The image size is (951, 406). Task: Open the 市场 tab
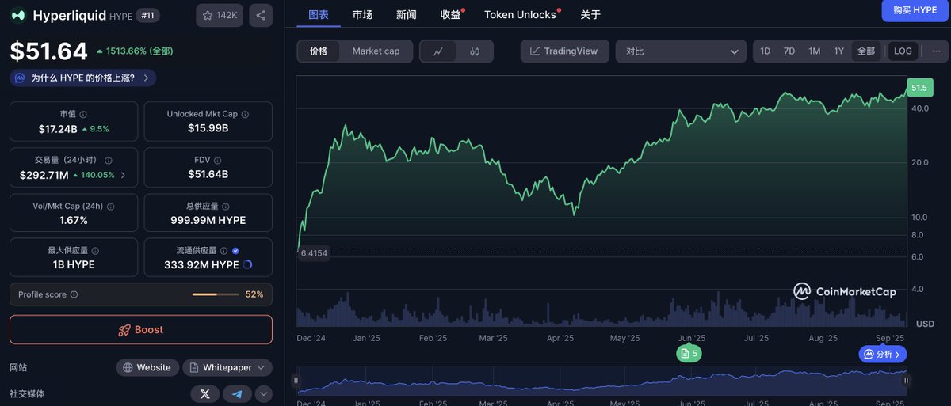(x=363, y=14)
